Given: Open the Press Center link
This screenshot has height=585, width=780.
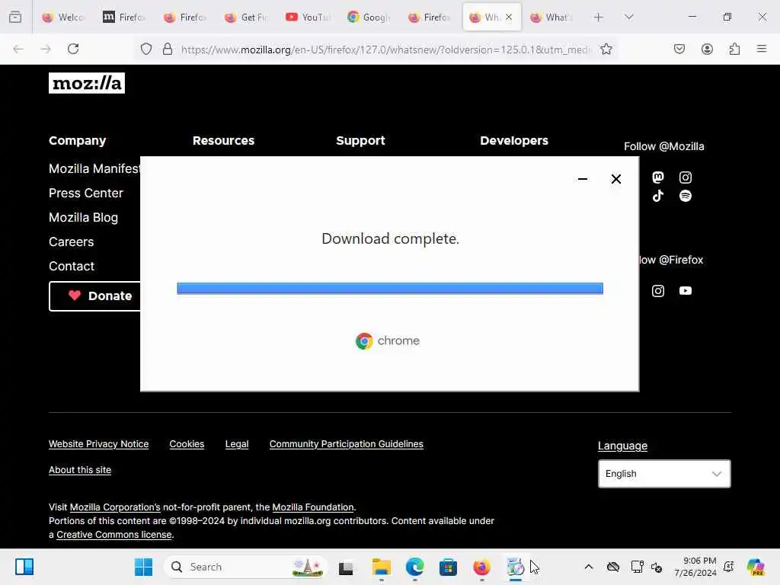Looking at the screenshot, I should pos(85,193).
